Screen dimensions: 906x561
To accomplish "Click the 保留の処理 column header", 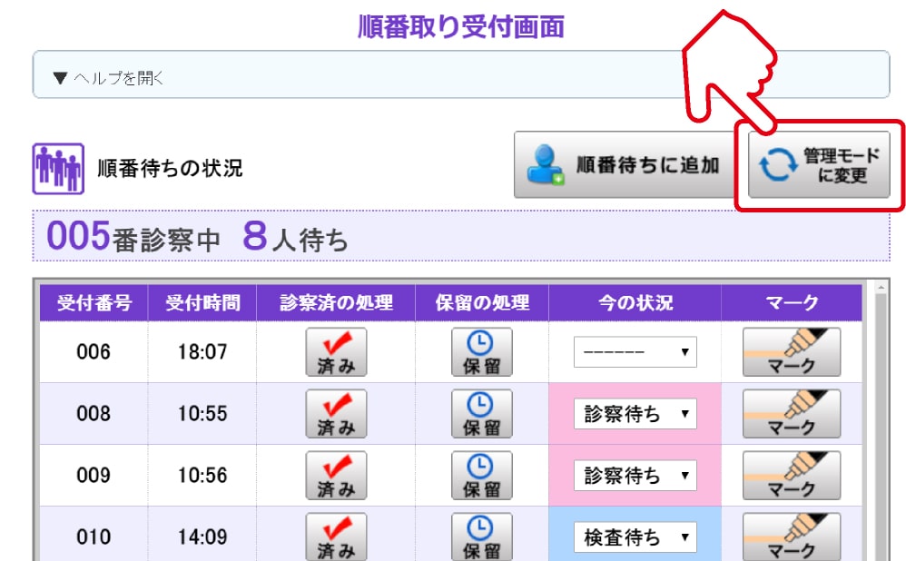I will tap(482, 303).
